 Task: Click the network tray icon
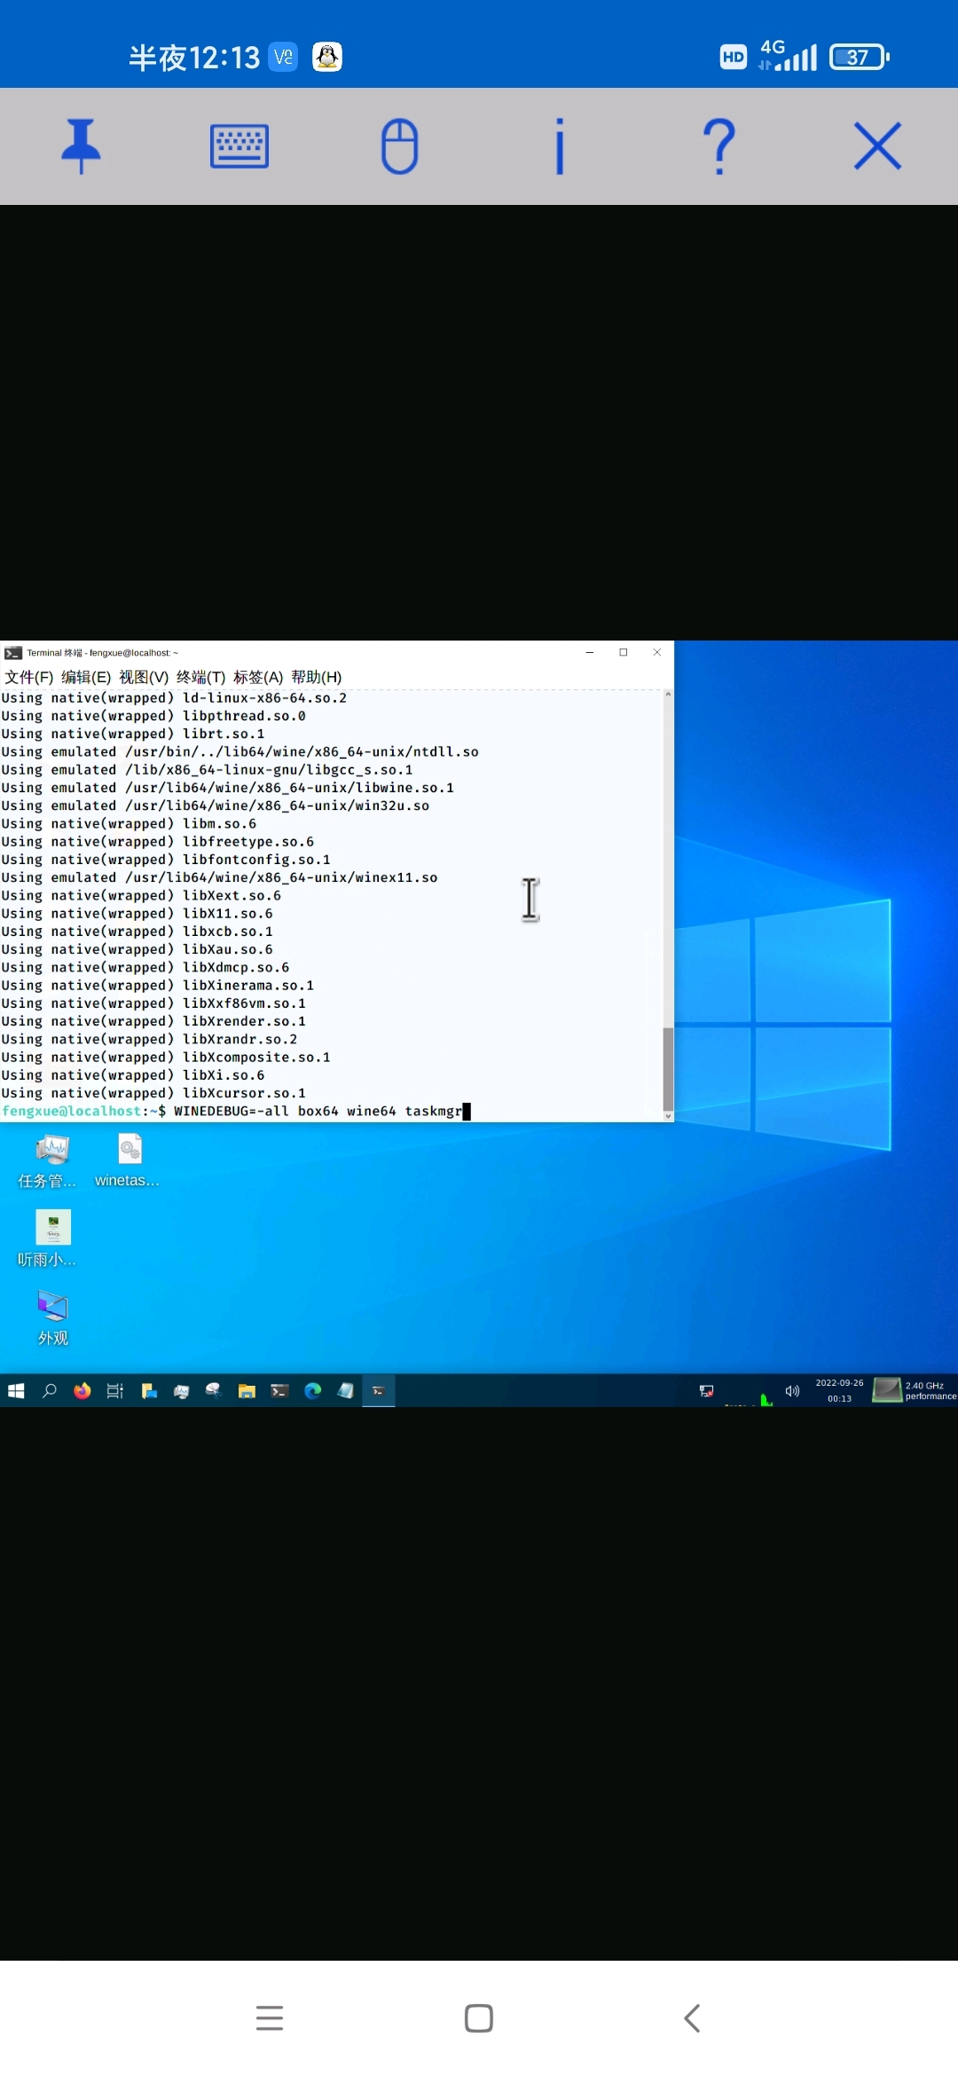(x=707, y=1391)
